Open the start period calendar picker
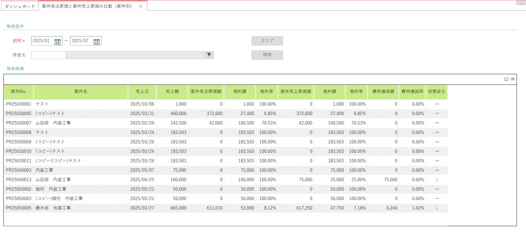 [x=58, y=41]
